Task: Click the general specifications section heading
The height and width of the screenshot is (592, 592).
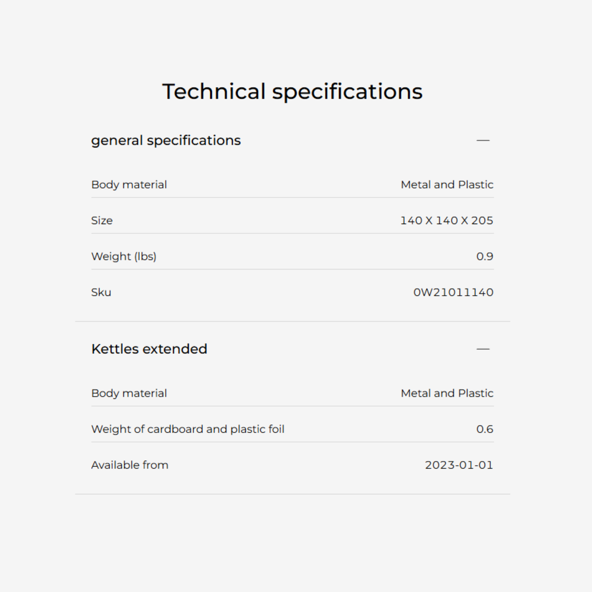Action: pos(166,140)
